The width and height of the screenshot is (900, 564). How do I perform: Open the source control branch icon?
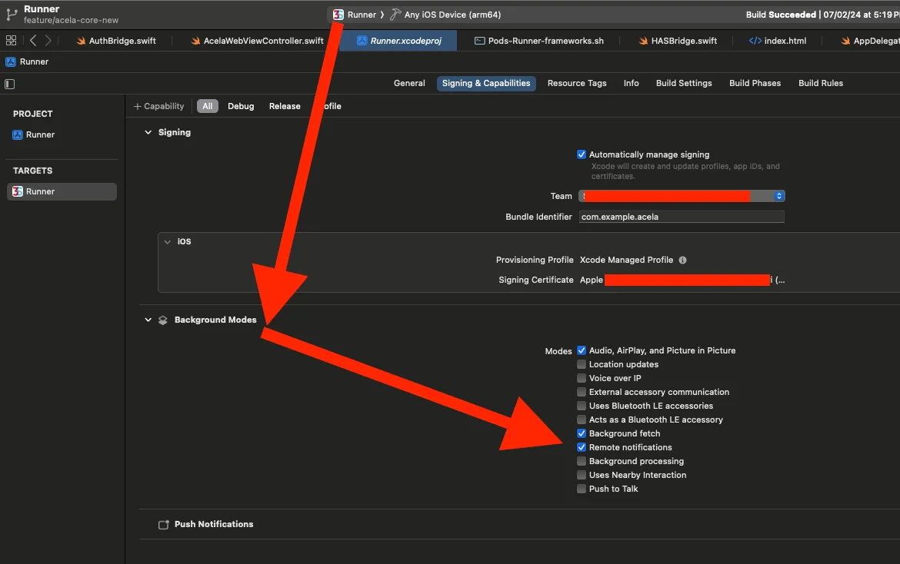click(x=12, y=15)
